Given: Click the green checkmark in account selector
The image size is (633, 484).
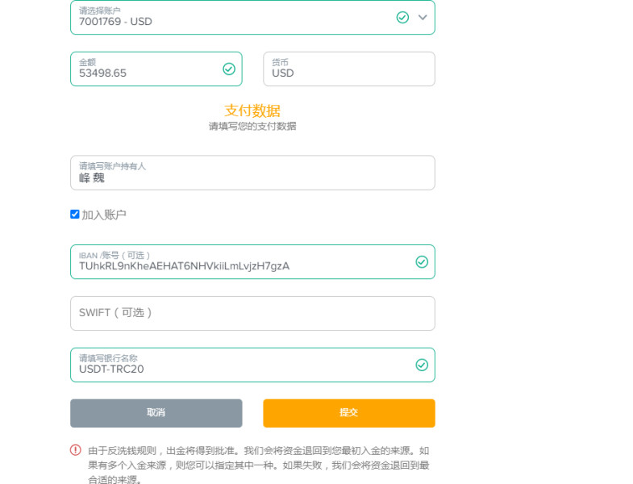Looking at the screenshot, I should pos(402,18).
